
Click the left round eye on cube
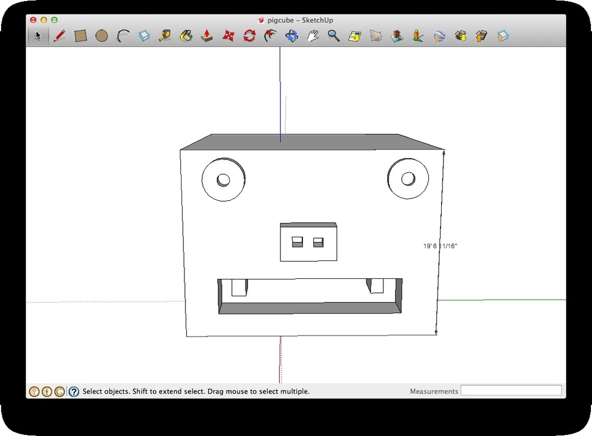[224, 180]
